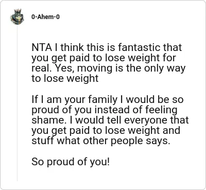Image resolution: width=206 pixels, height=190 pixels.
Task: Click the words "people says." in the comment
Action: [140, 142]
